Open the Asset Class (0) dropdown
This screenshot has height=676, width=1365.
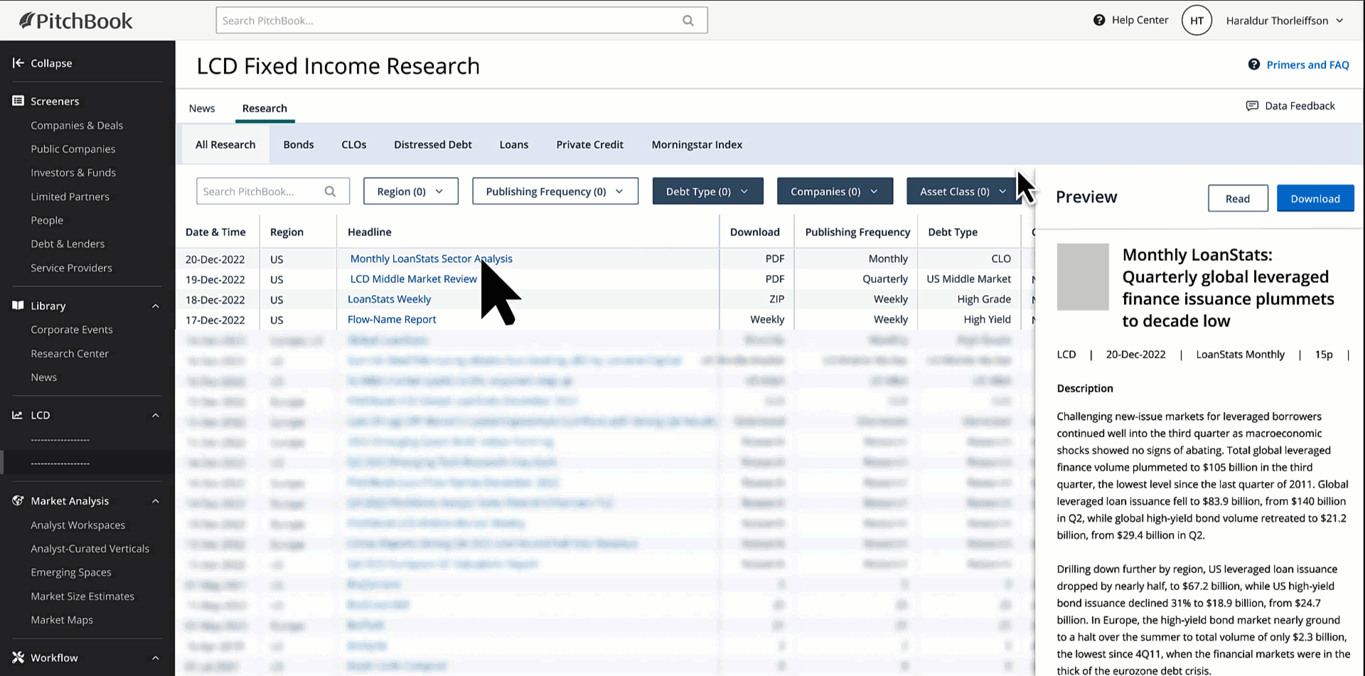click(963, 191)
